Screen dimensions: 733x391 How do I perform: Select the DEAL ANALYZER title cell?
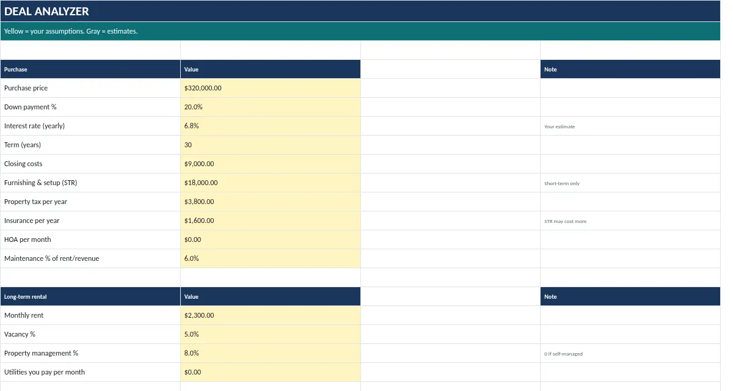(x=360, y=11)
